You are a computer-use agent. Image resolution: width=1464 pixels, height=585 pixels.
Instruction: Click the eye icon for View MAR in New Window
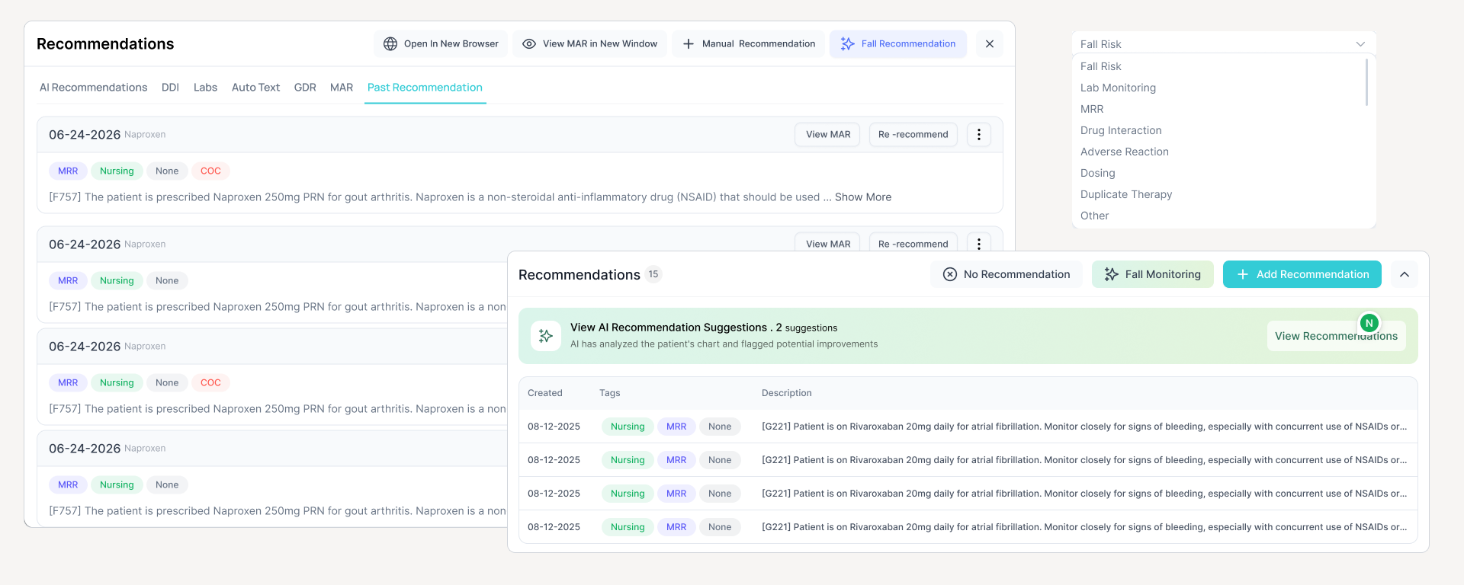(x=529, y=44)
